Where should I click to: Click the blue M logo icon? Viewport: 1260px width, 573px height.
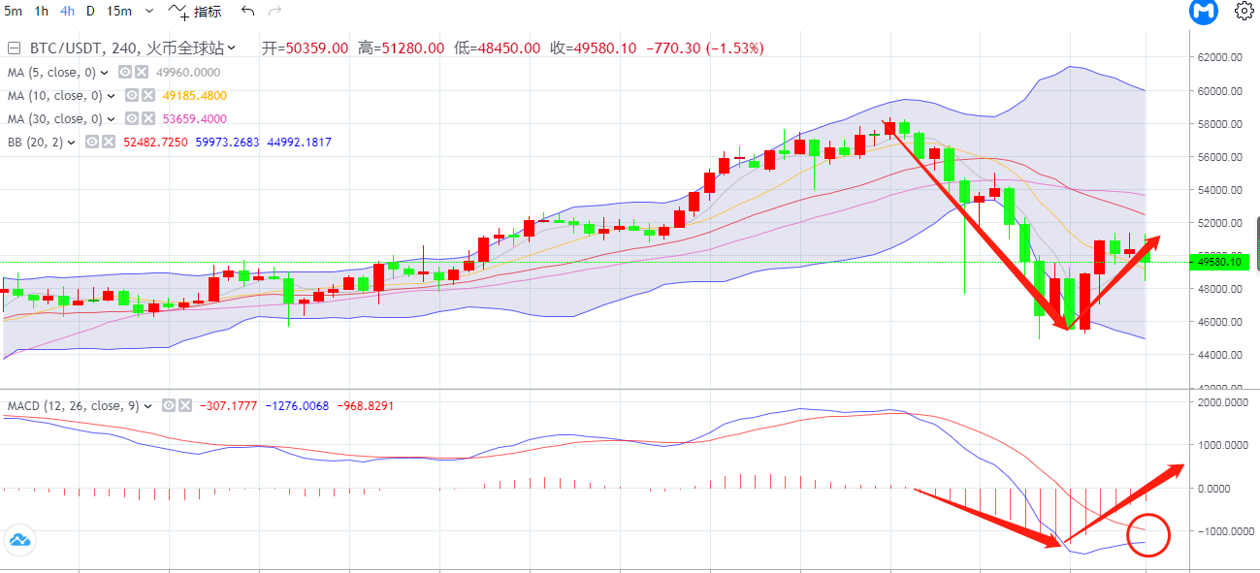pos(1204,12)
